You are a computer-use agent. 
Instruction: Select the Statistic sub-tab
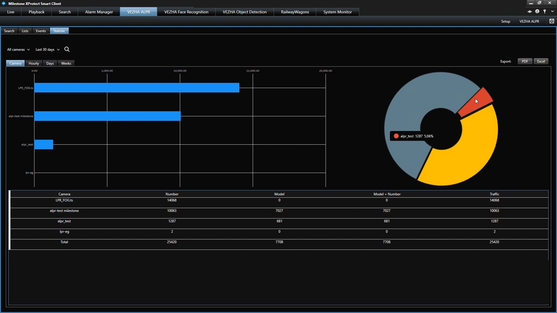59,31
